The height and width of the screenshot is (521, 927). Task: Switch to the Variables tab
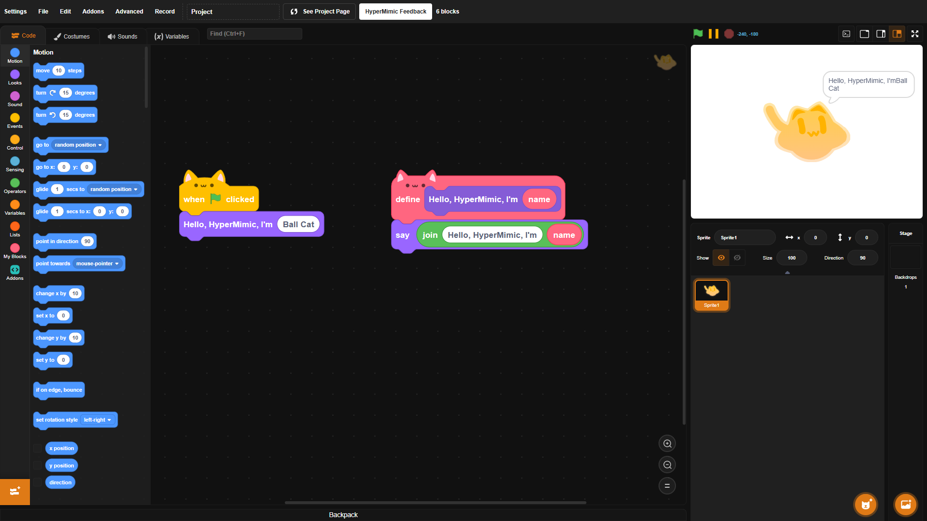pyautogui.click(x=172, y=36)
